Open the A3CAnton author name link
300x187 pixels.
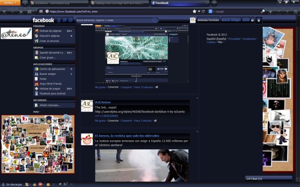103,102
